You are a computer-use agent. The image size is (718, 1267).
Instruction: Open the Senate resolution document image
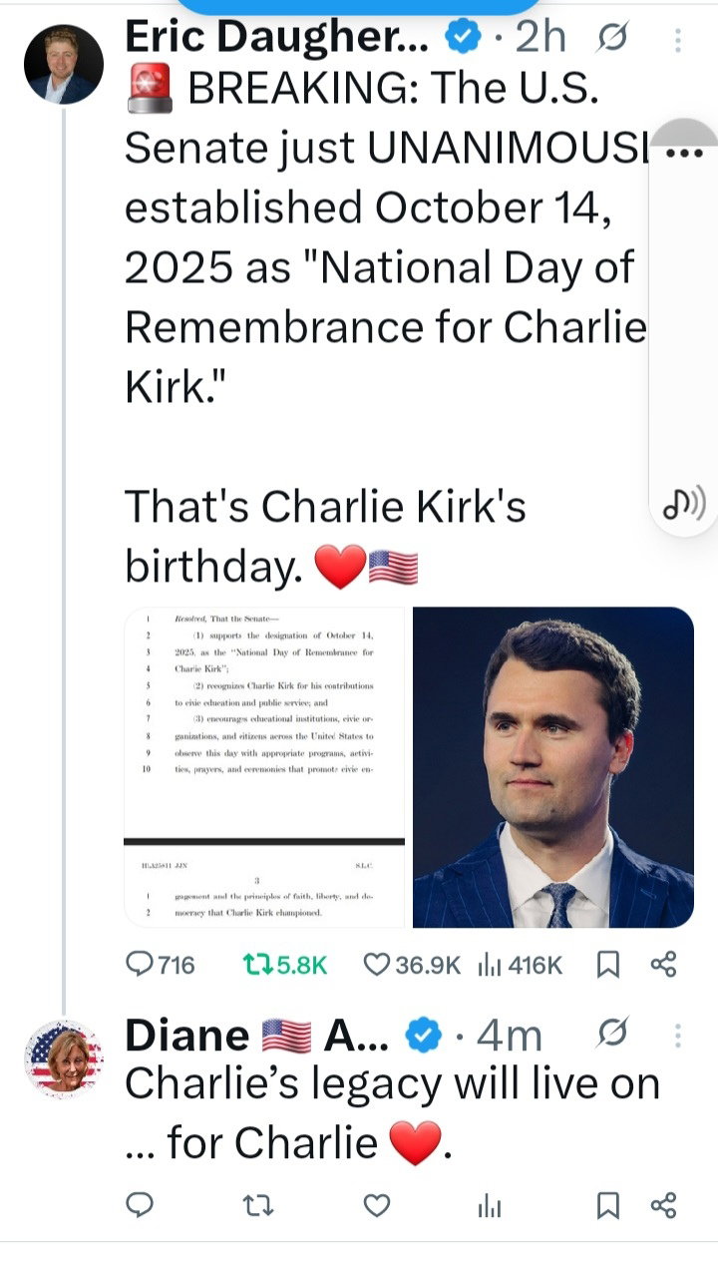tap(264, 766)
